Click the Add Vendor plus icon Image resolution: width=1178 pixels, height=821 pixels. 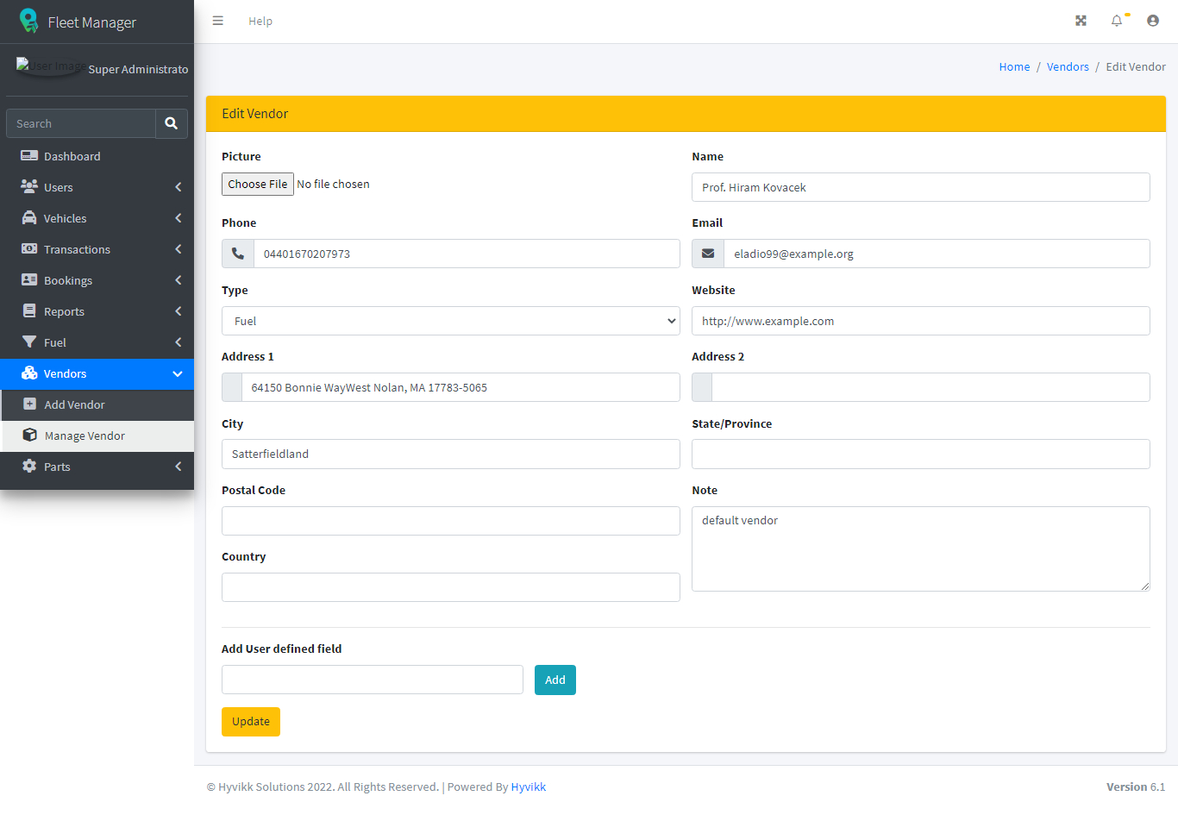click(29, 404)
